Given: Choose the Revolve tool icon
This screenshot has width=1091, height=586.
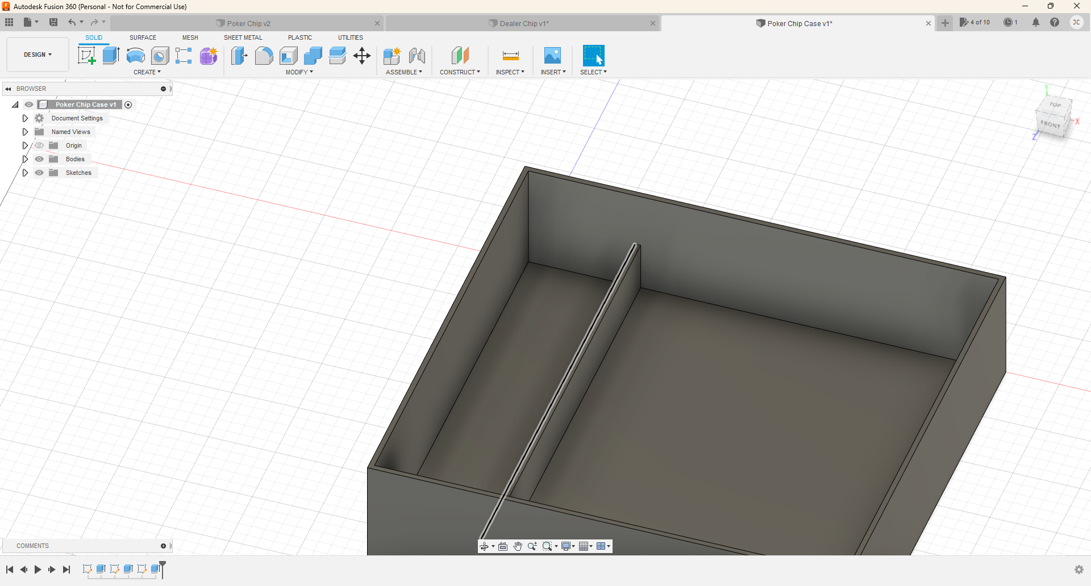Looking at the screenshot, I should [135, 56].
